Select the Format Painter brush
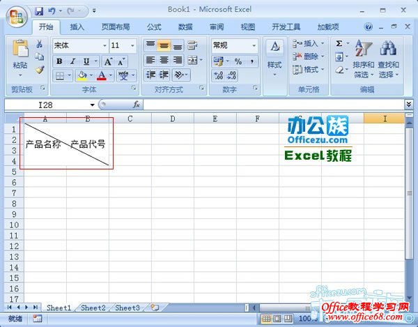 [x=40, y=69]
